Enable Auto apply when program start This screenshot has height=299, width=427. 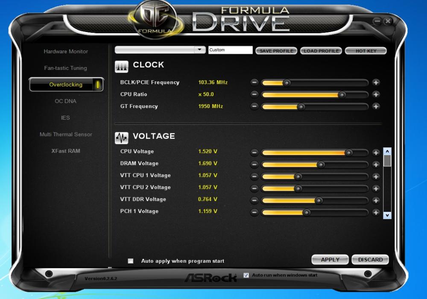pyautogui.click(x=131, y=261)
